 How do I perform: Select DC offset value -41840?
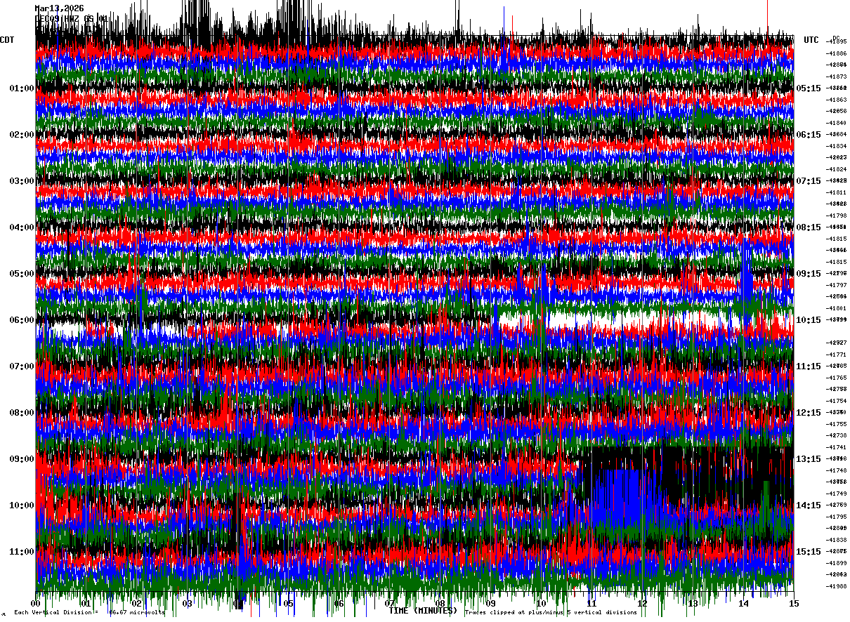pyautogui.click(x=836, y=123)
